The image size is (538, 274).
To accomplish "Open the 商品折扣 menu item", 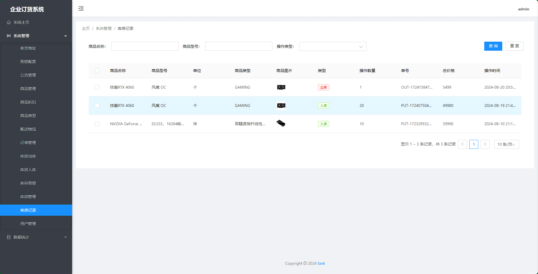I will coord(36,102).
